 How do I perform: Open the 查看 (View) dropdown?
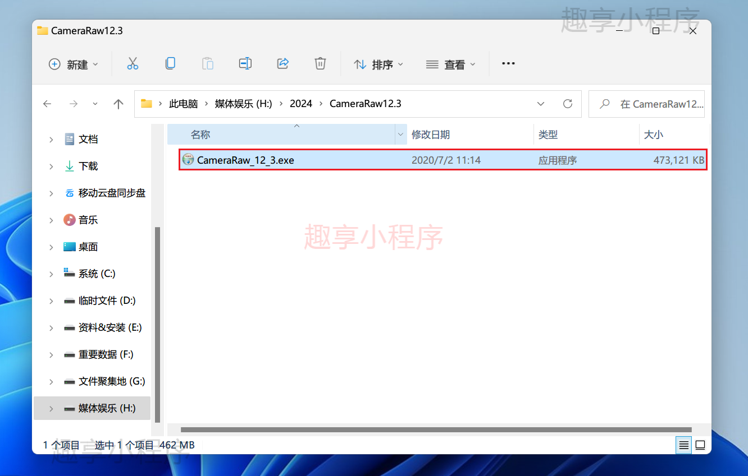[x=450, y=64]
